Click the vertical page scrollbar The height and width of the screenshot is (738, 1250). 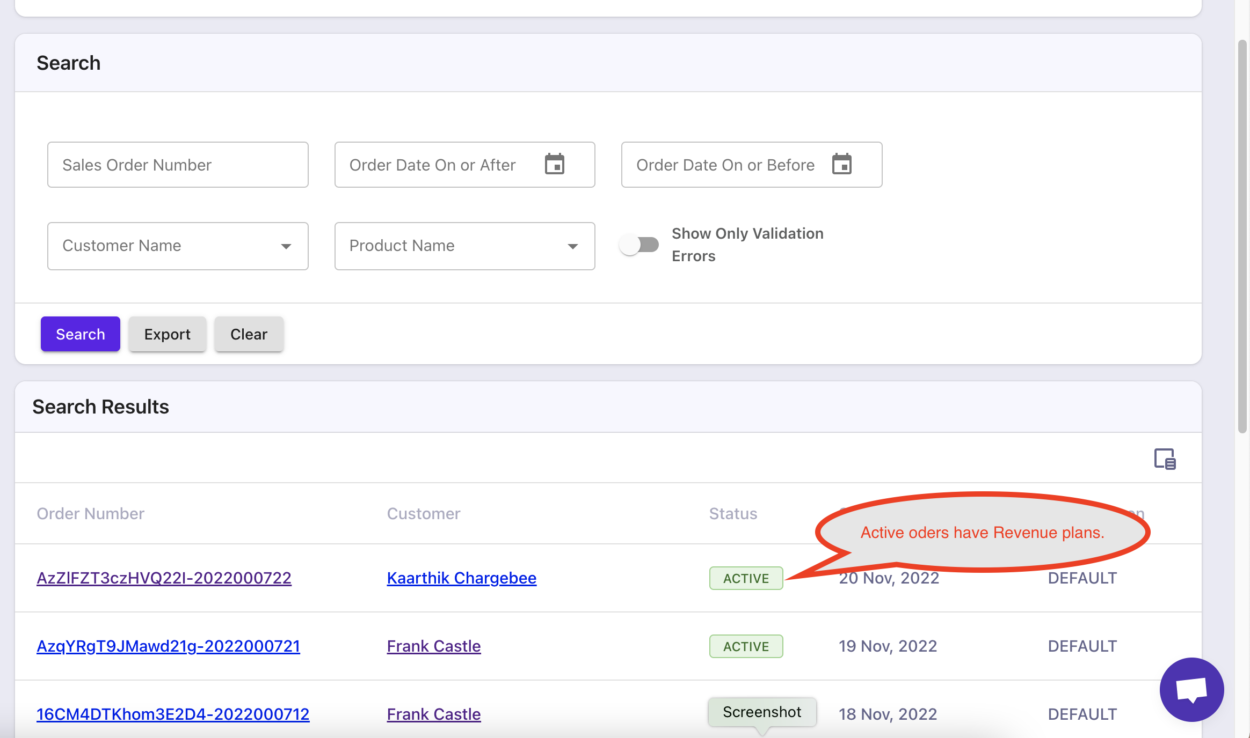point(1242,236)
